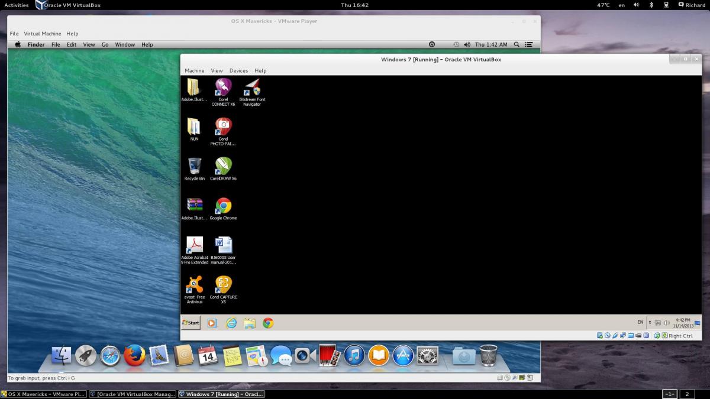Open Contacts address book in the dock
710x399 pixels.
coord(183,355)
